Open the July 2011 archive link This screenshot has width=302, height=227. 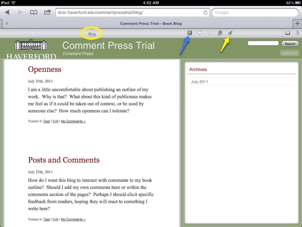199,82
